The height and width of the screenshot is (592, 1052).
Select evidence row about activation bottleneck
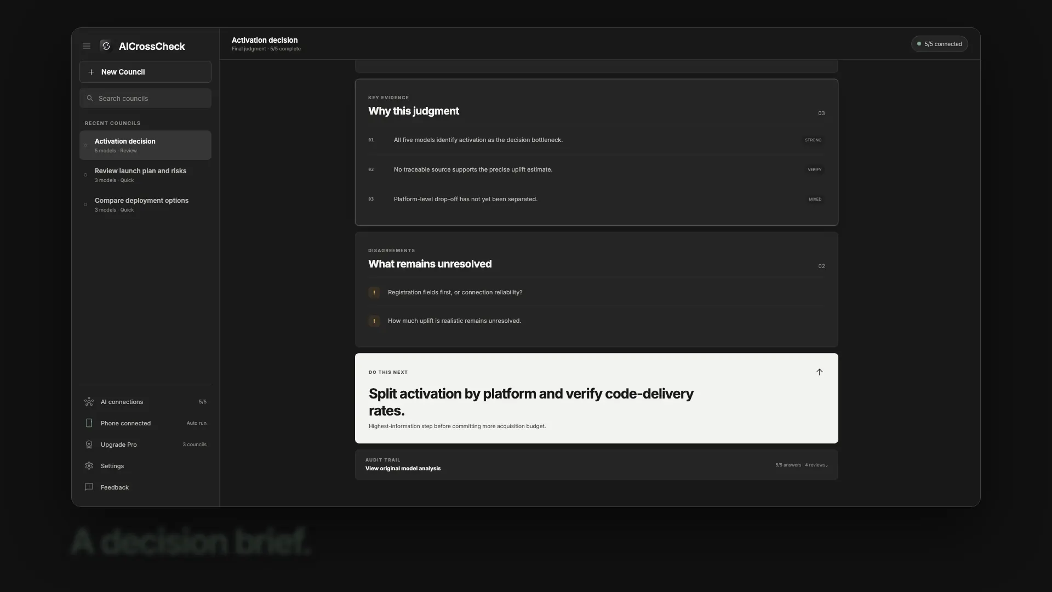597,140
